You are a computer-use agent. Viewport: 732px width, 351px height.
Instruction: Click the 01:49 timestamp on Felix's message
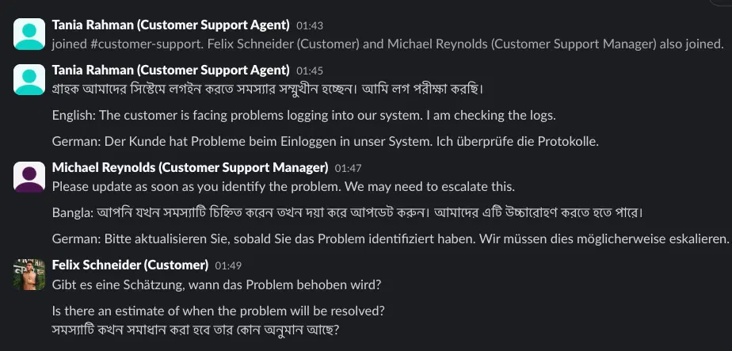(x=228, y=266)
